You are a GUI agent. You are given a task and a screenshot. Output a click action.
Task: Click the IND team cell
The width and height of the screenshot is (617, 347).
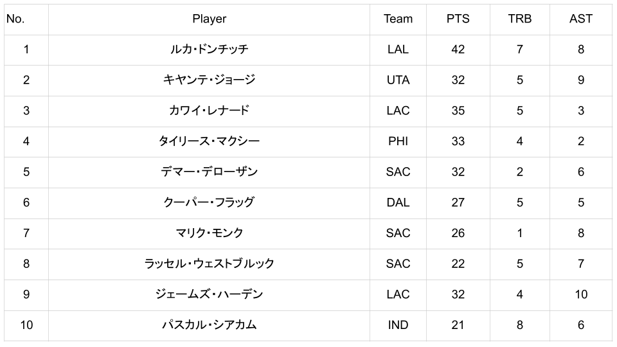coord(398,325)
